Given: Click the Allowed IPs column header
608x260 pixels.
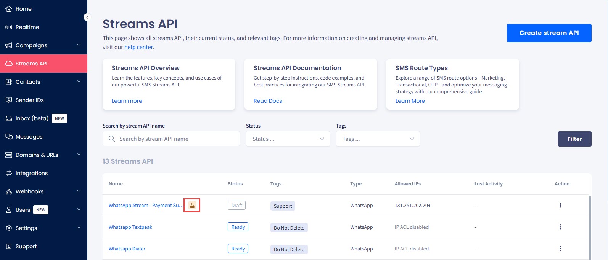Looking at the screenshot, I should click(x=408, y=183).
